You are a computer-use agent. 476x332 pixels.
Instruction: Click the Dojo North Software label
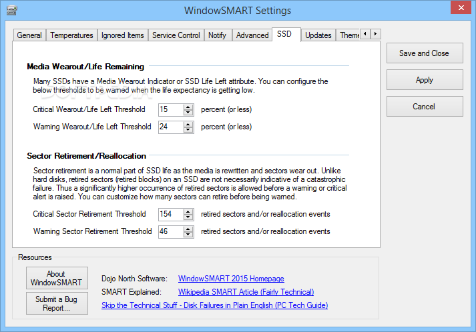pos(134,279)
